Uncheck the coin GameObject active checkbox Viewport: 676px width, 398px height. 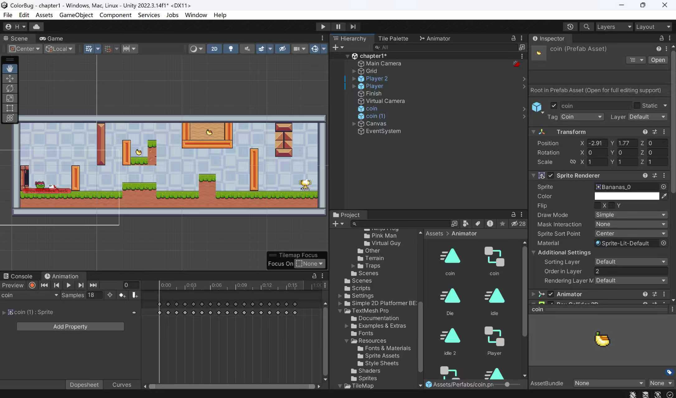554,105
